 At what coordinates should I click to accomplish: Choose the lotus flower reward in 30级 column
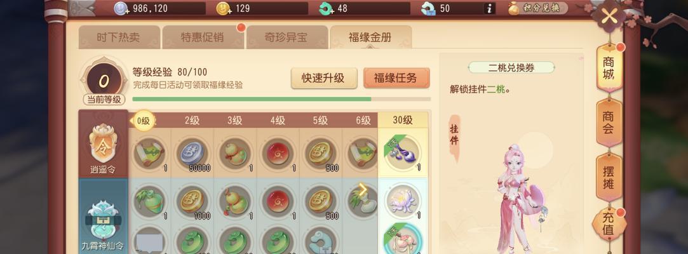[402, 201]
